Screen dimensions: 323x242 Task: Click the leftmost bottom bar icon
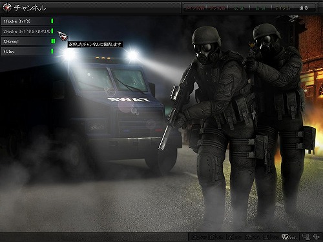pos(200,237)
